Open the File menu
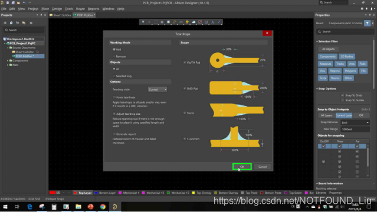 [x=4, y=9]
